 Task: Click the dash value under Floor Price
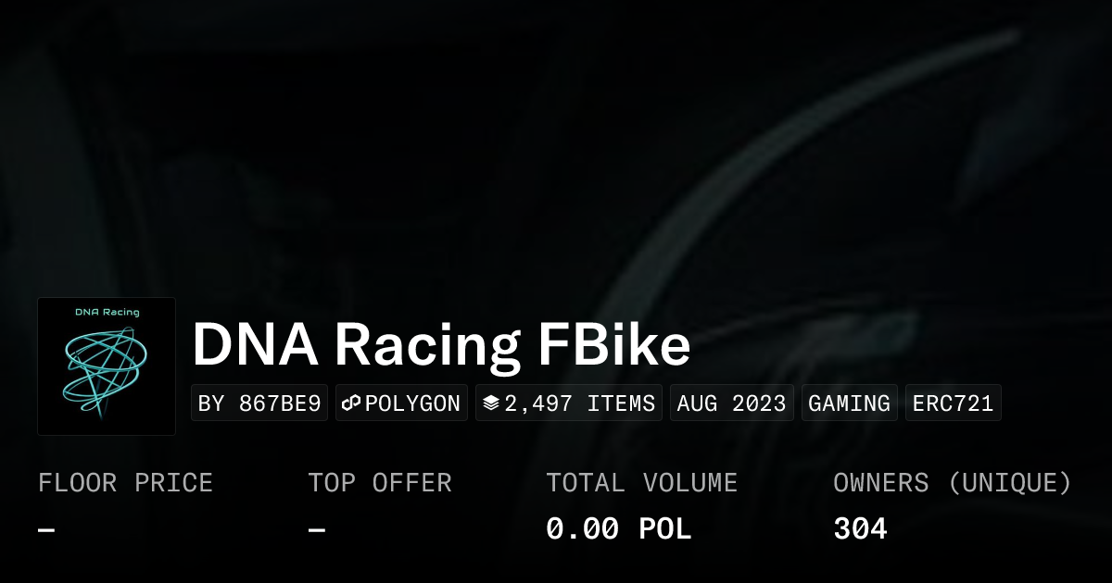coord(46,529)
